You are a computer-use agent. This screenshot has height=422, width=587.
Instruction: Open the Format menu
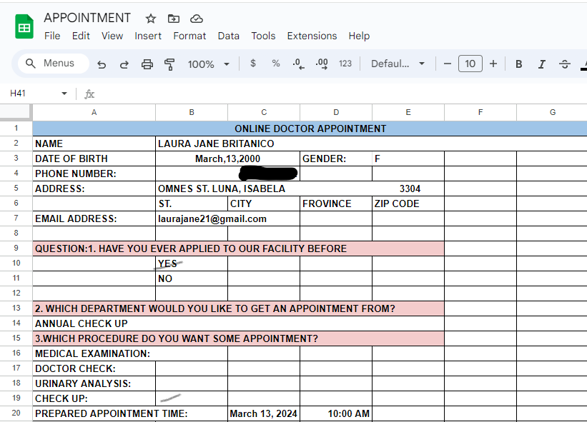[x=189, y=36]
